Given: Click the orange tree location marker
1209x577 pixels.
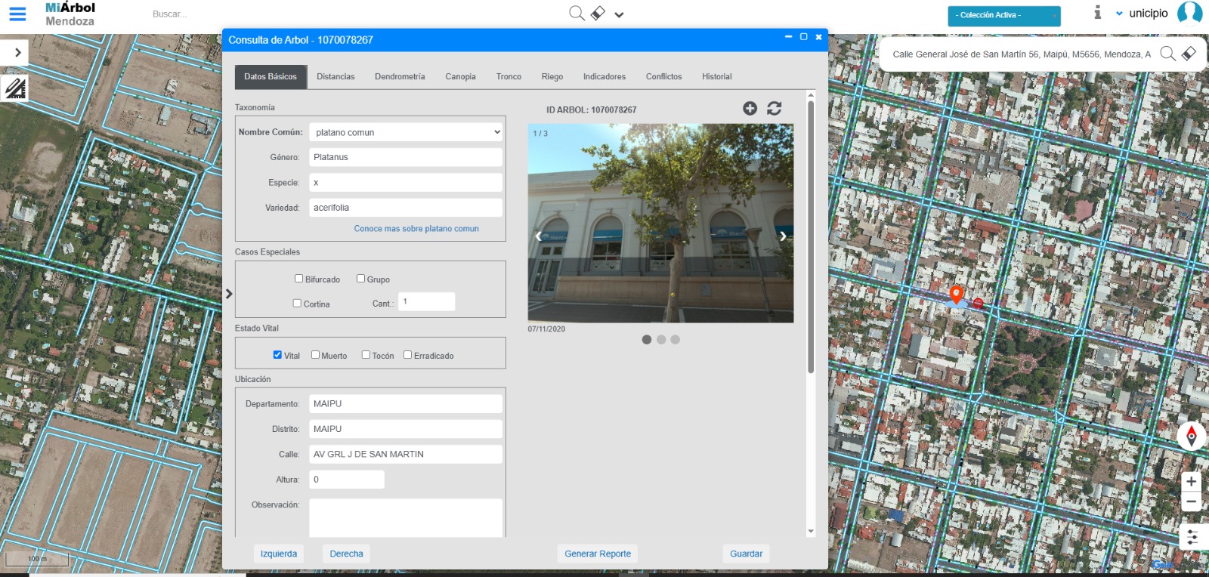Looking at the screenshot, I should point(956,294).
